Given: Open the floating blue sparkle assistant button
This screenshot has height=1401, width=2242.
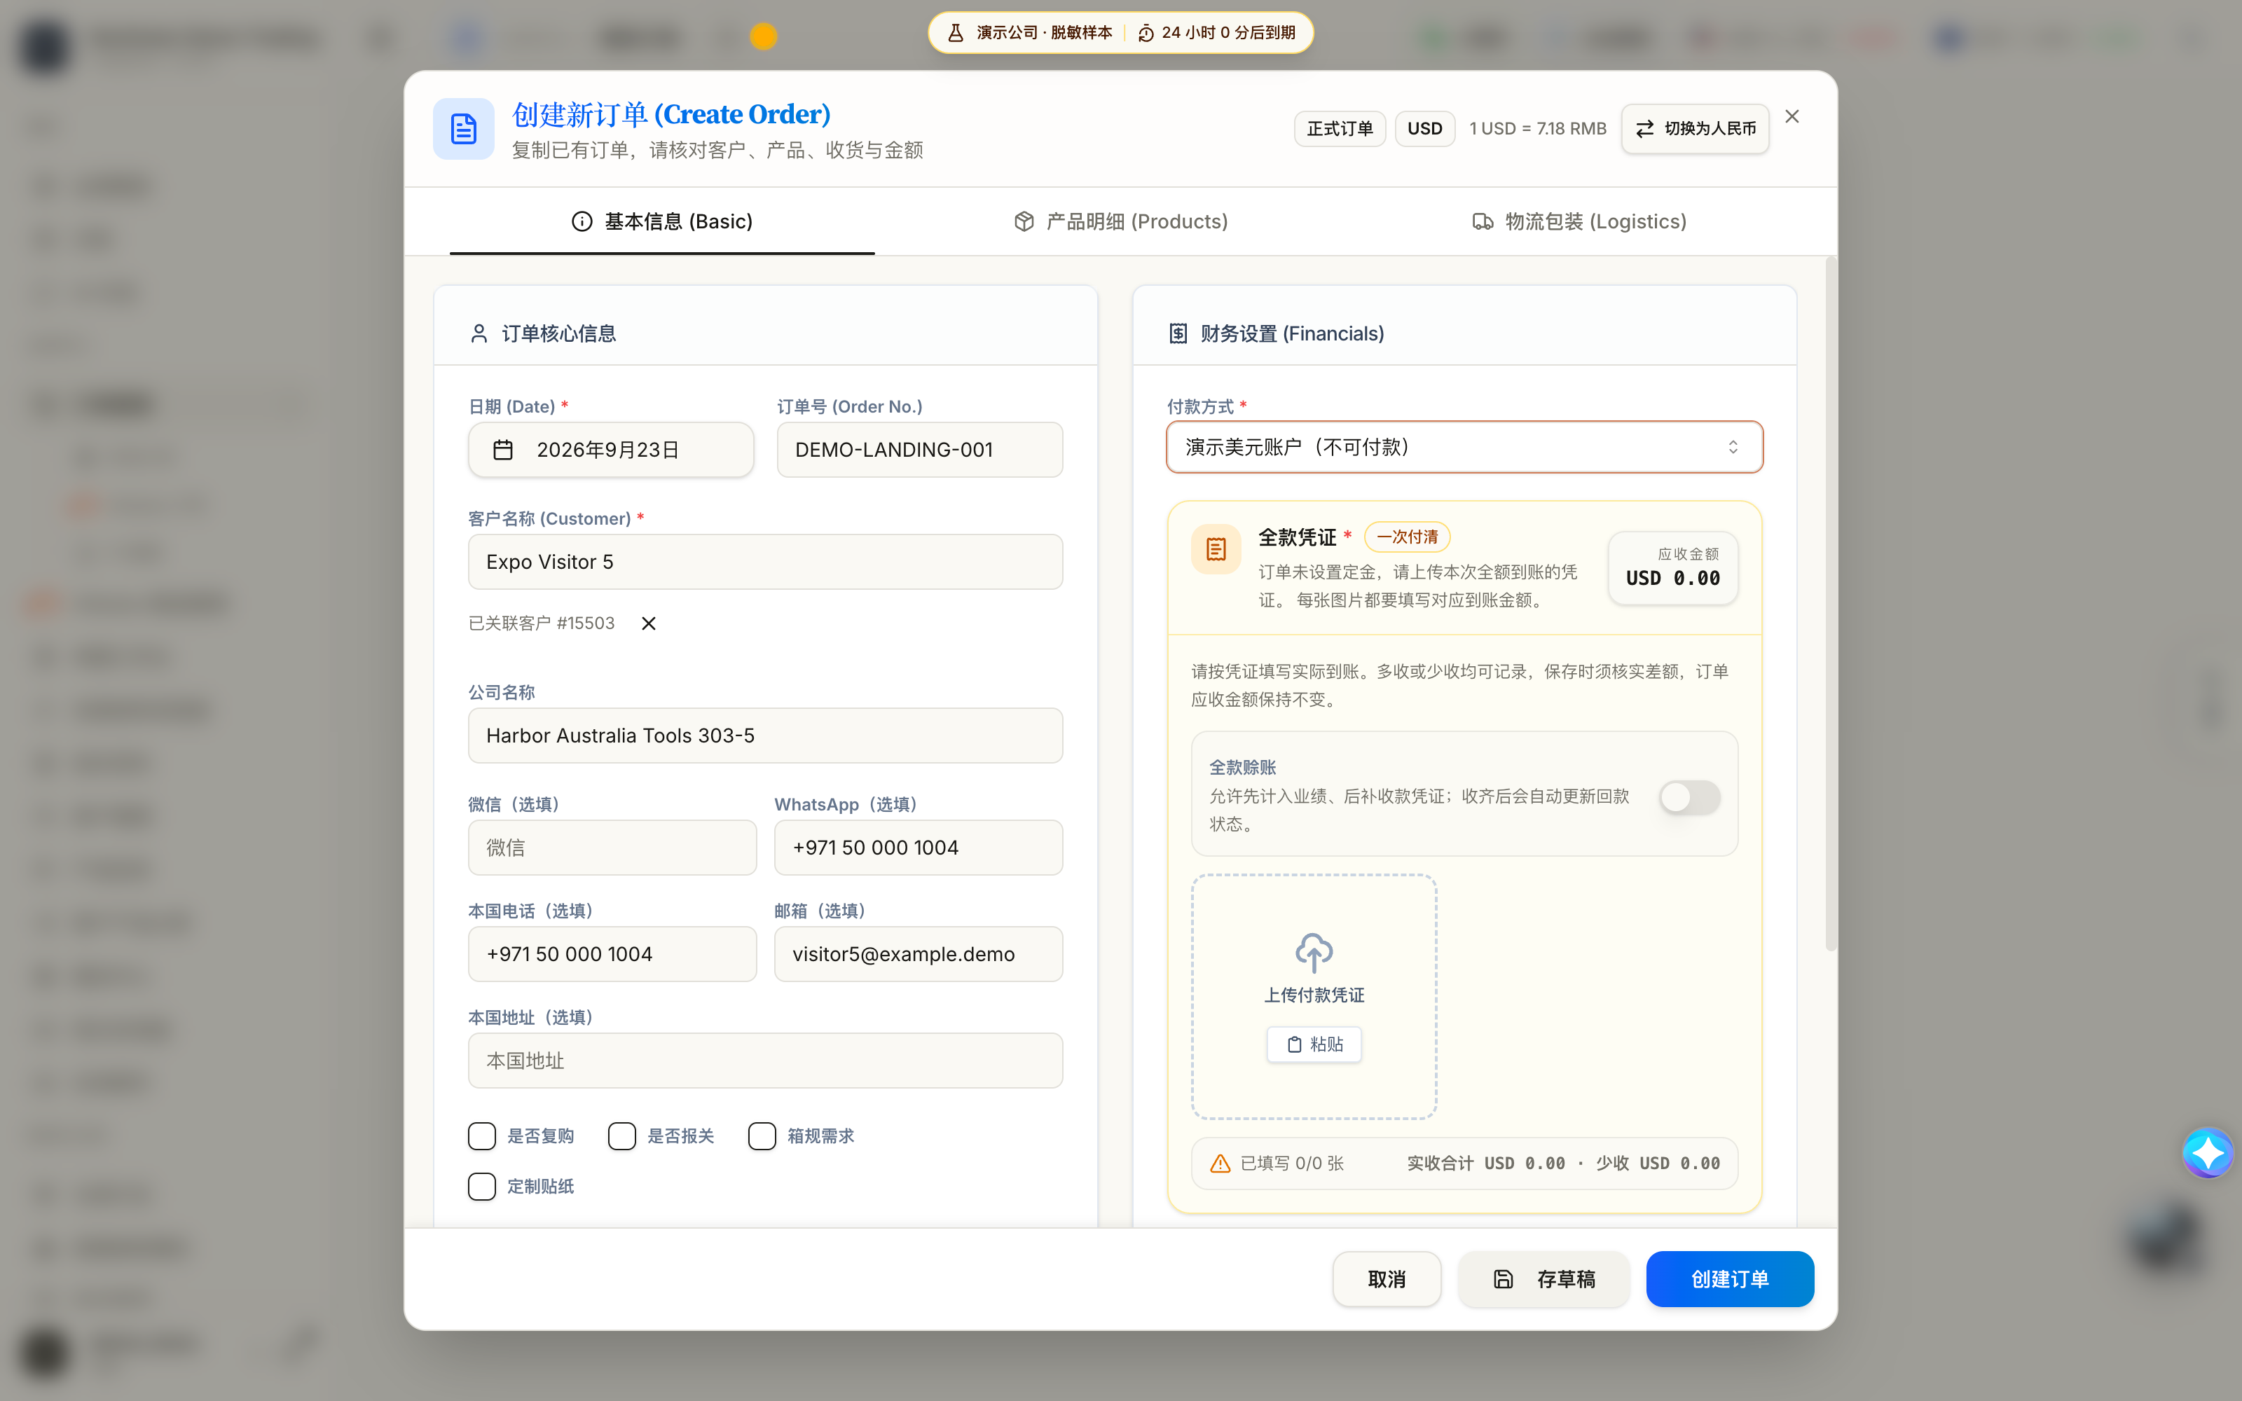Looking at the screenshot, I should click(2207, 1153).
